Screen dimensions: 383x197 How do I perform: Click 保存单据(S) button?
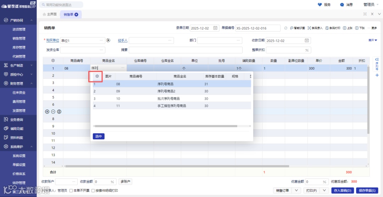point(367,190)
